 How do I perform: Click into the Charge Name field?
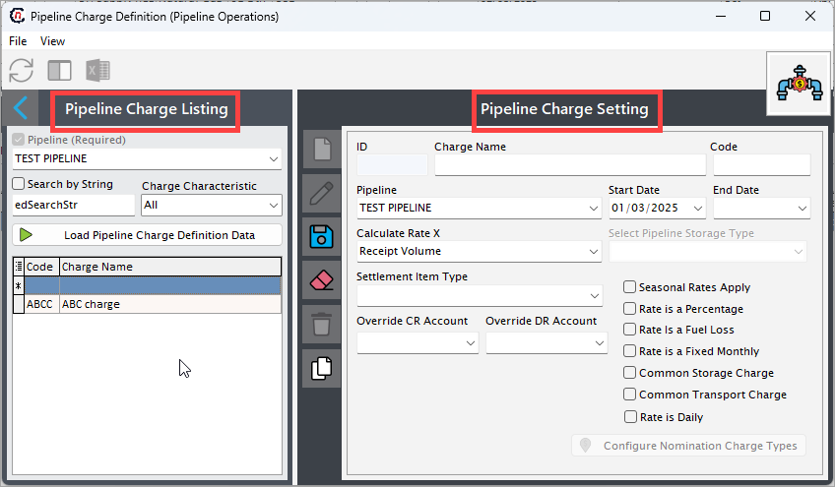570,165
